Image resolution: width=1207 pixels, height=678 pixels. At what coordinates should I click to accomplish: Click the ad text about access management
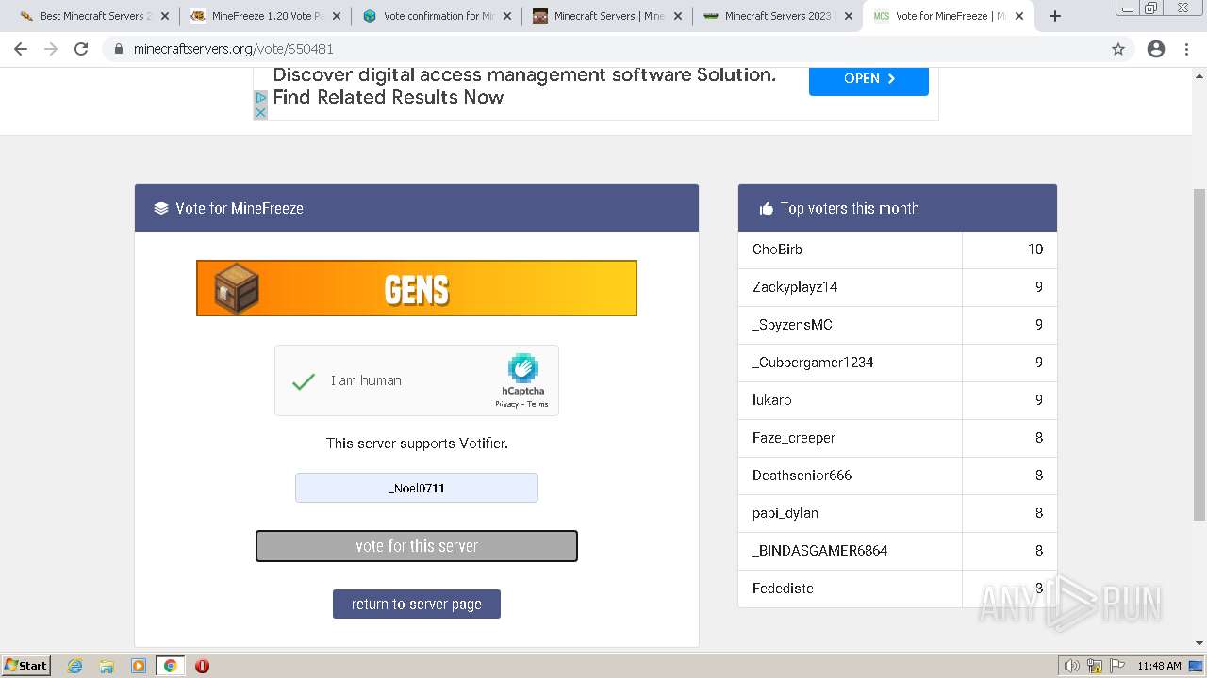[524, 86]
